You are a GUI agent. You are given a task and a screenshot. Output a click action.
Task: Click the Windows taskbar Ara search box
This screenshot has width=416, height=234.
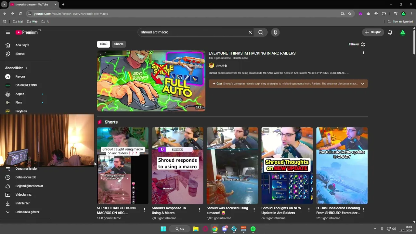(x=180, y=229)
